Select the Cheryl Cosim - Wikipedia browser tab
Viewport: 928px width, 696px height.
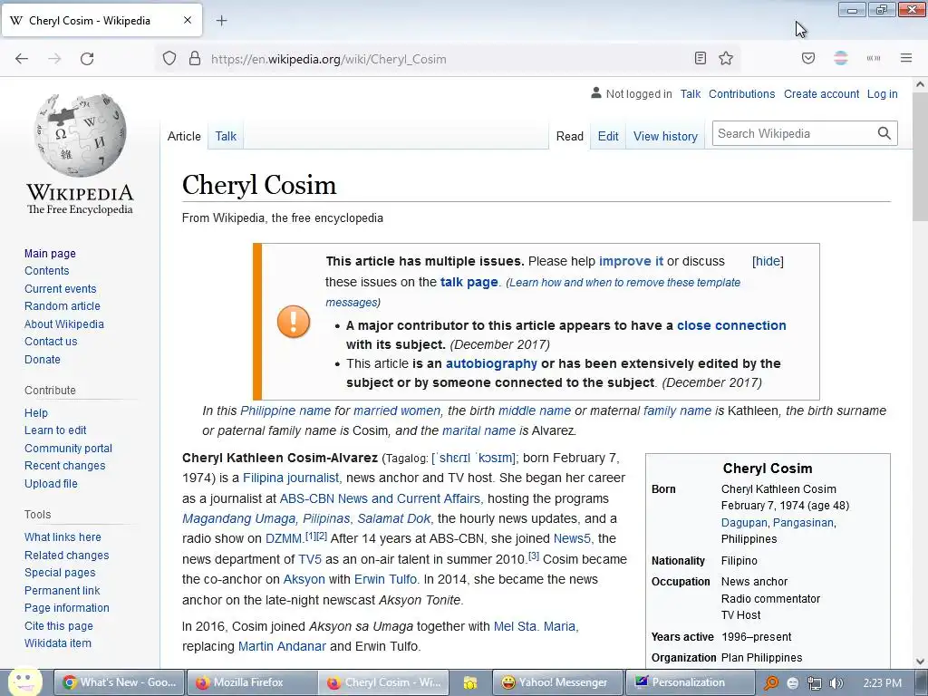101,20
